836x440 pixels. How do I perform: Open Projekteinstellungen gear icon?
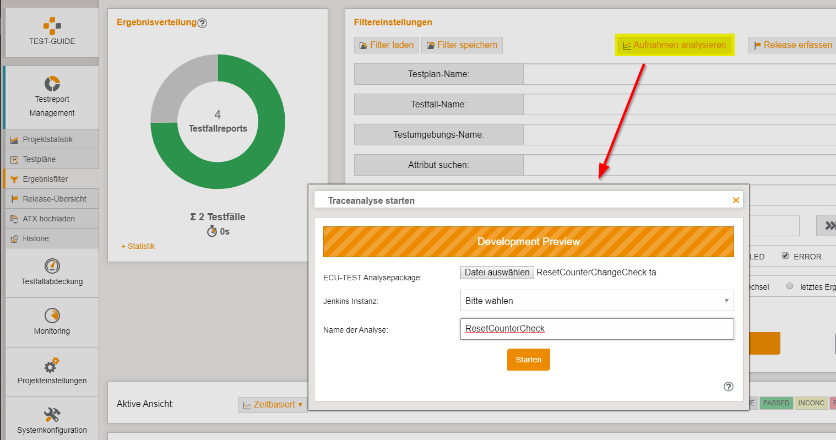(x=52, y=365)
